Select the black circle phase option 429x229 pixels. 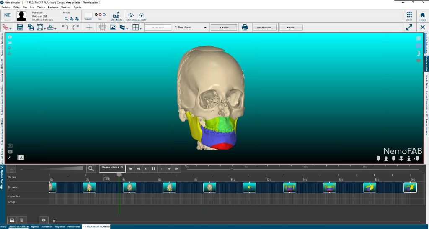[x=96, y=15]
